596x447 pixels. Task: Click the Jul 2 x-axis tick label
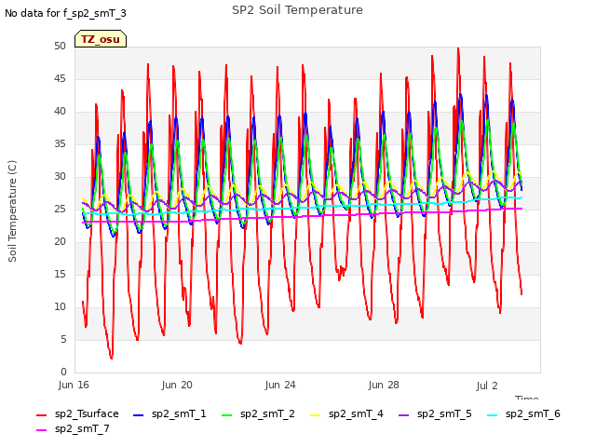coord(487,386)
